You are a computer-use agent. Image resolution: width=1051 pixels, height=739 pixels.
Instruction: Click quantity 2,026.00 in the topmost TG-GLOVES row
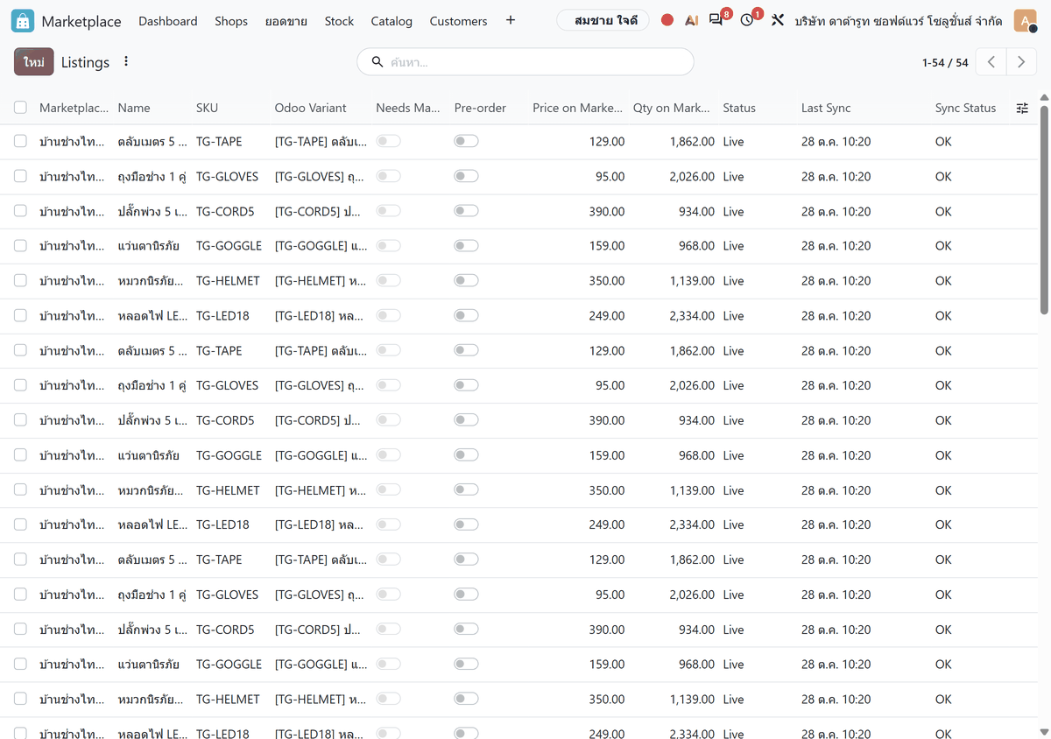[x=692, y=177]
